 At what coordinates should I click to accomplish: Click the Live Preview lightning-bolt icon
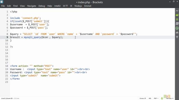pos(177,11)
